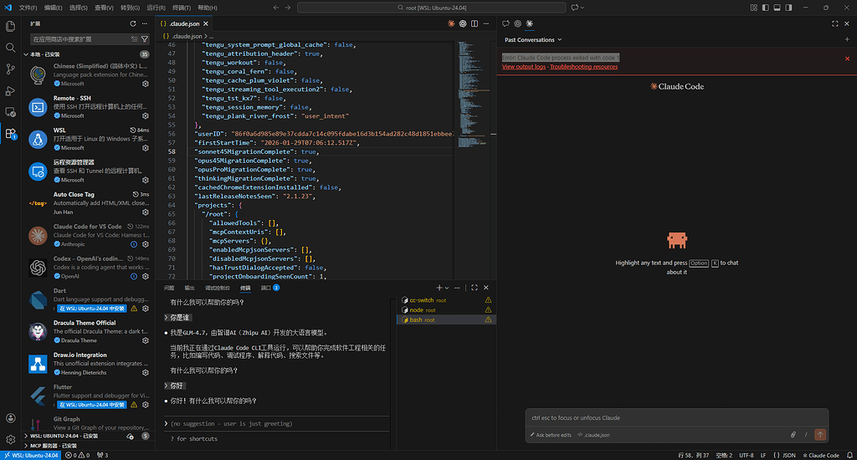Customize layout icon in title bar

click(754, 8)
